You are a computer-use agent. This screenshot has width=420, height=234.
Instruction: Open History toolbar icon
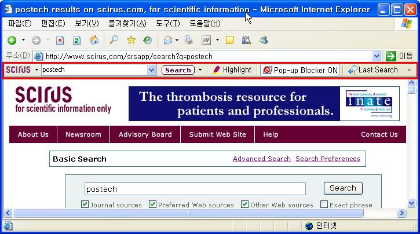[x=147, y=40]
